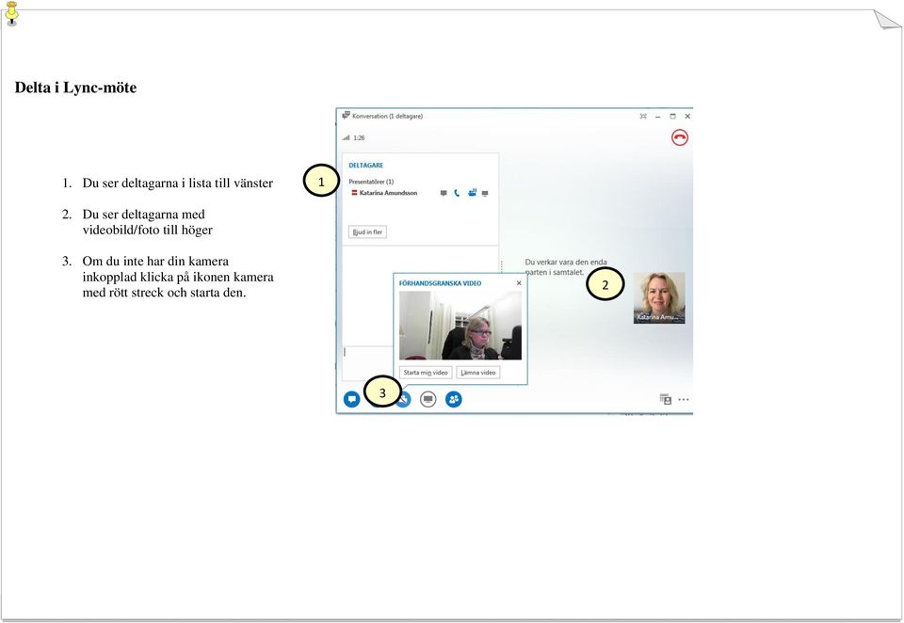Open the participants people button
904x623 pixels.
(x=454, y=399)
